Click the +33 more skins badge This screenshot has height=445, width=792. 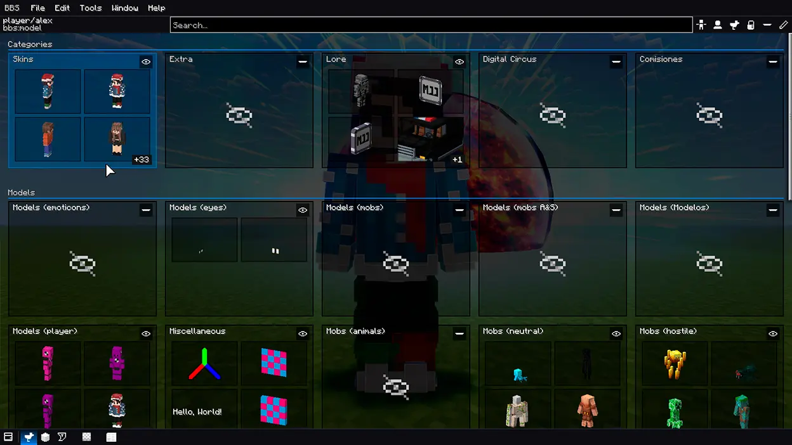click(x=142, y=160)
